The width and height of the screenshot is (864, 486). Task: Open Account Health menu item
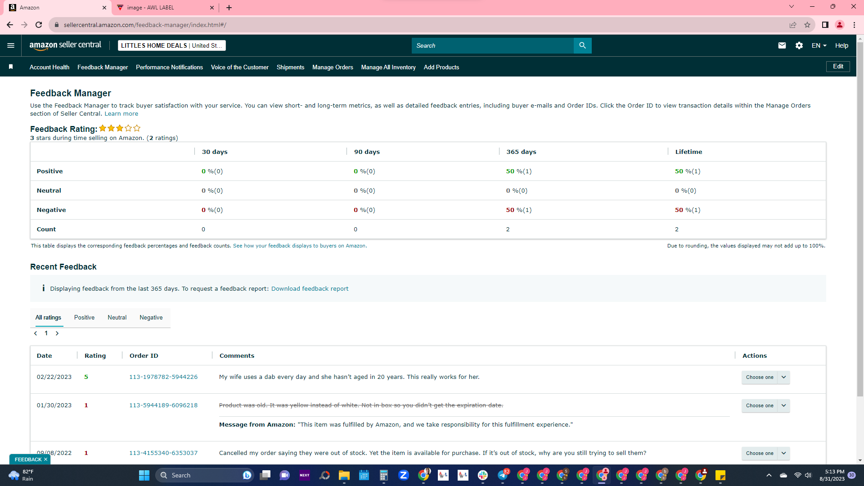[49, 67]
